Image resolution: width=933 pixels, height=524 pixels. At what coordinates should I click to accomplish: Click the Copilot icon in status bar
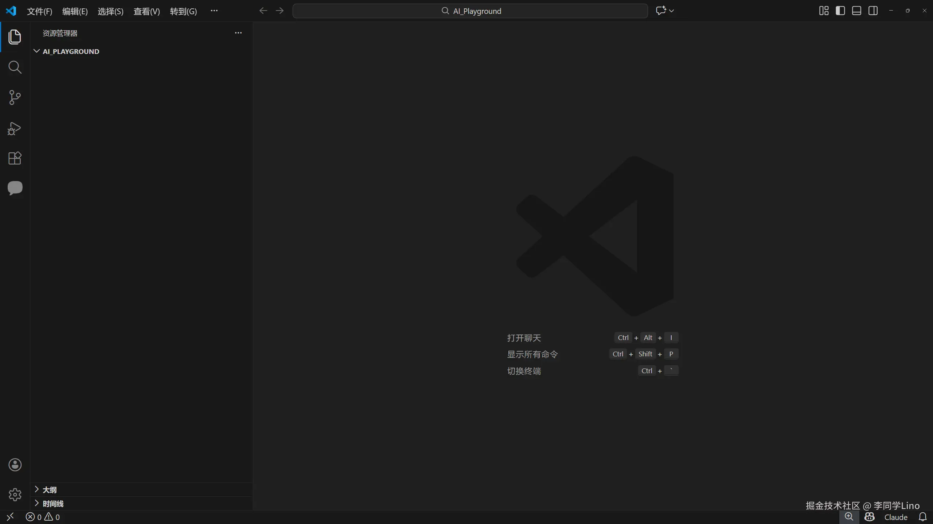point(869,517)
